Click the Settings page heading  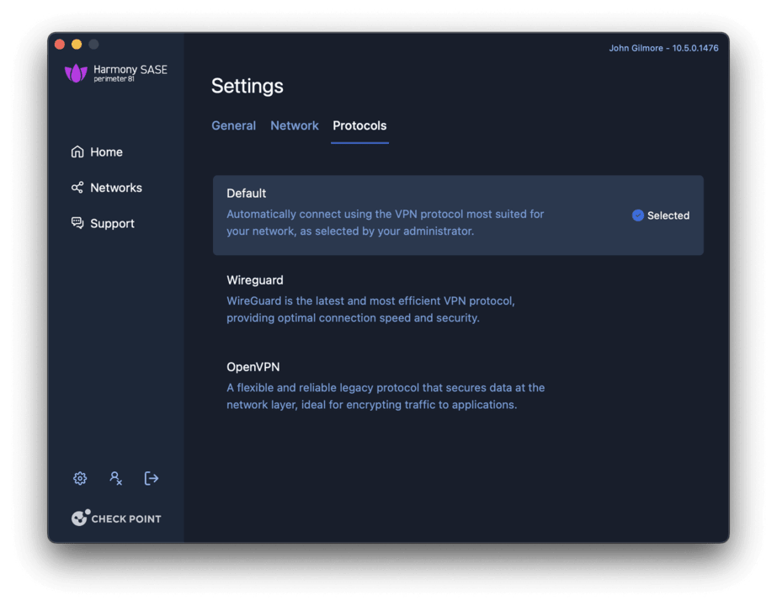tap(247, 85)
